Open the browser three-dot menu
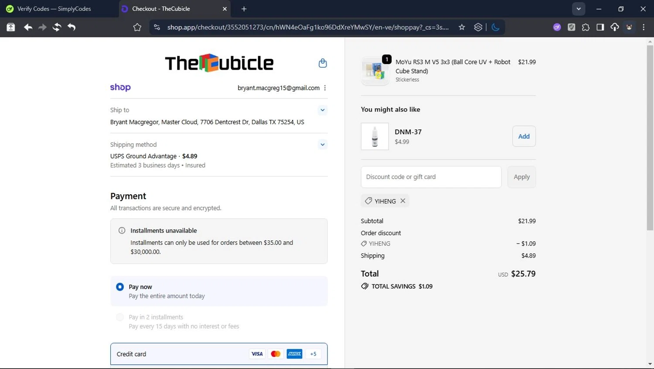Viewport: 654px width, 369px height. pos(644,27)
